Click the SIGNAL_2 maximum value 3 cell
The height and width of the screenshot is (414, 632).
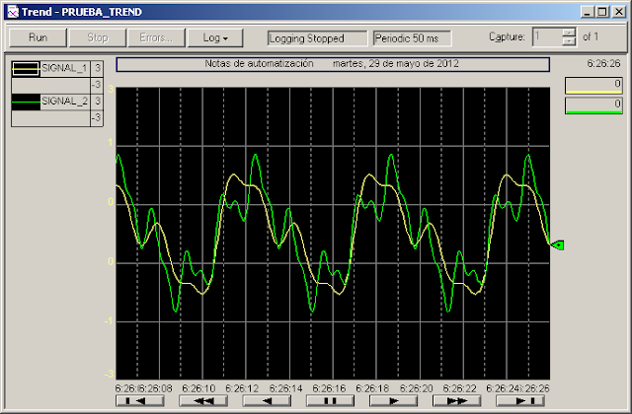[x=97, y=102]
